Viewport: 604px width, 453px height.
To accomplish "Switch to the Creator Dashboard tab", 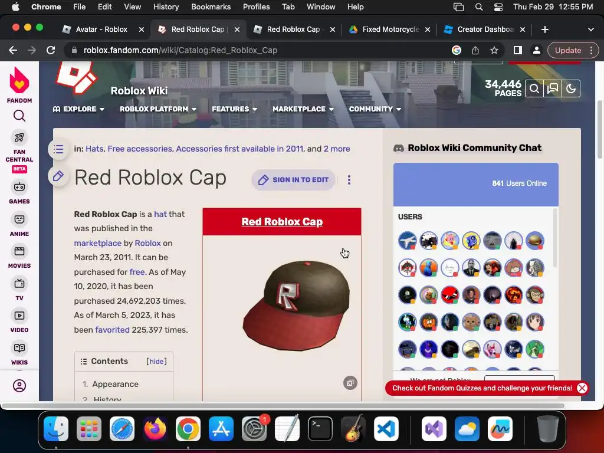I will coord(485,29).
